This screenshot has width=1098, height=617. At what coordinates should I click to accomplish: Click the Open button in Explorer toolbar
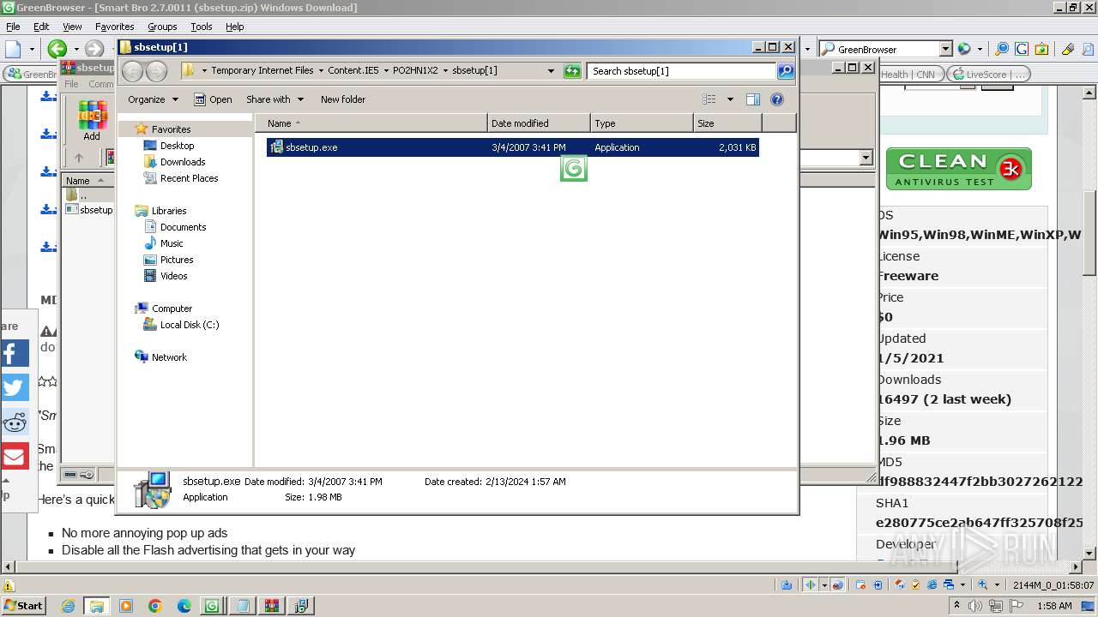(x=213, y=99)
